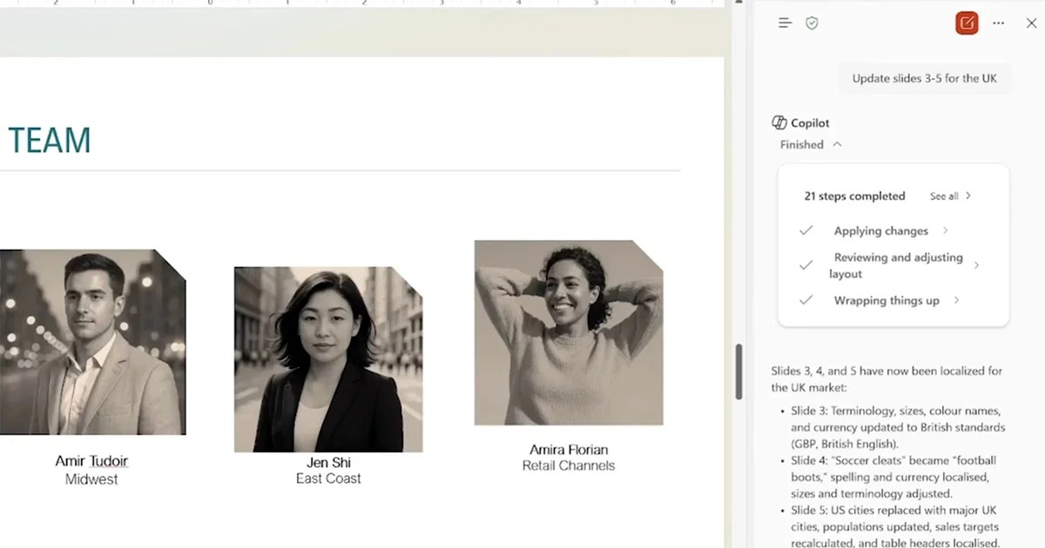Dismiss the Copilot pane with the X
Viewport: 1045px width, 548px height.
coord(1031,23)
